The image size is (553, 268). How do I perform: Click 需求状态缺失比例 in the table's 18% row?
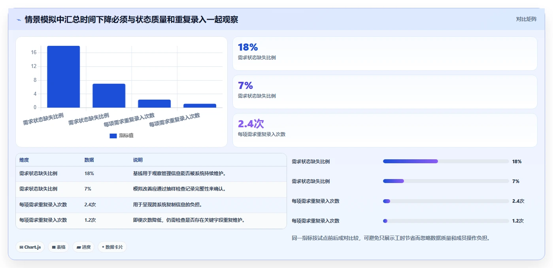[38, 174]
